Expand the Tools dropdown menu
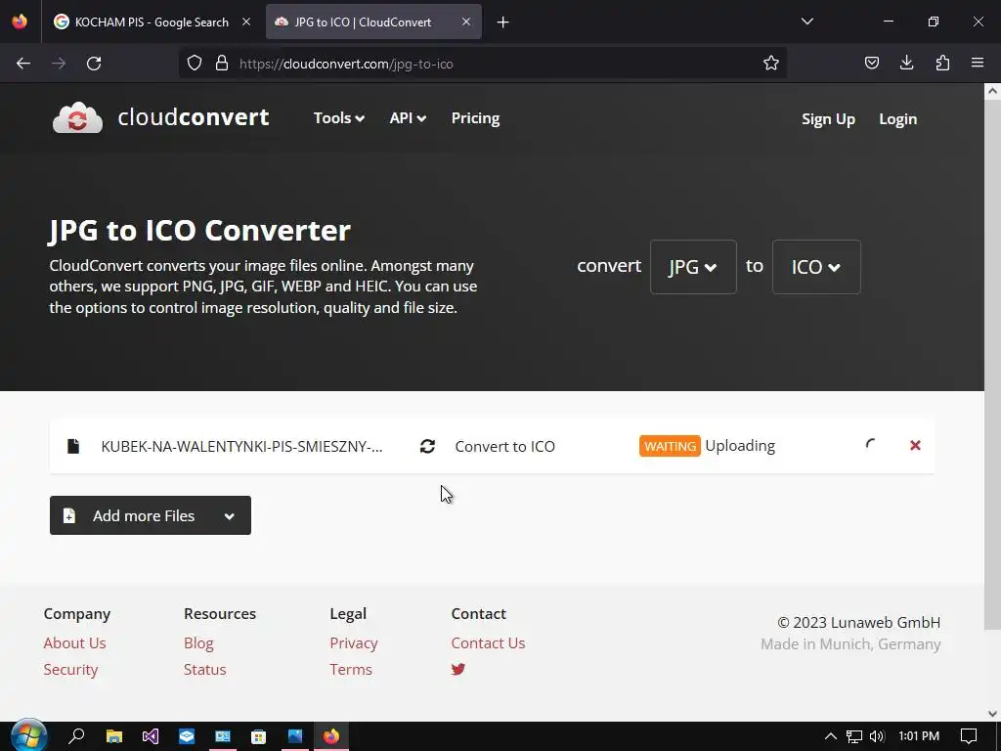The height and width of the screenshot is (751, 1001). [339, 118]
